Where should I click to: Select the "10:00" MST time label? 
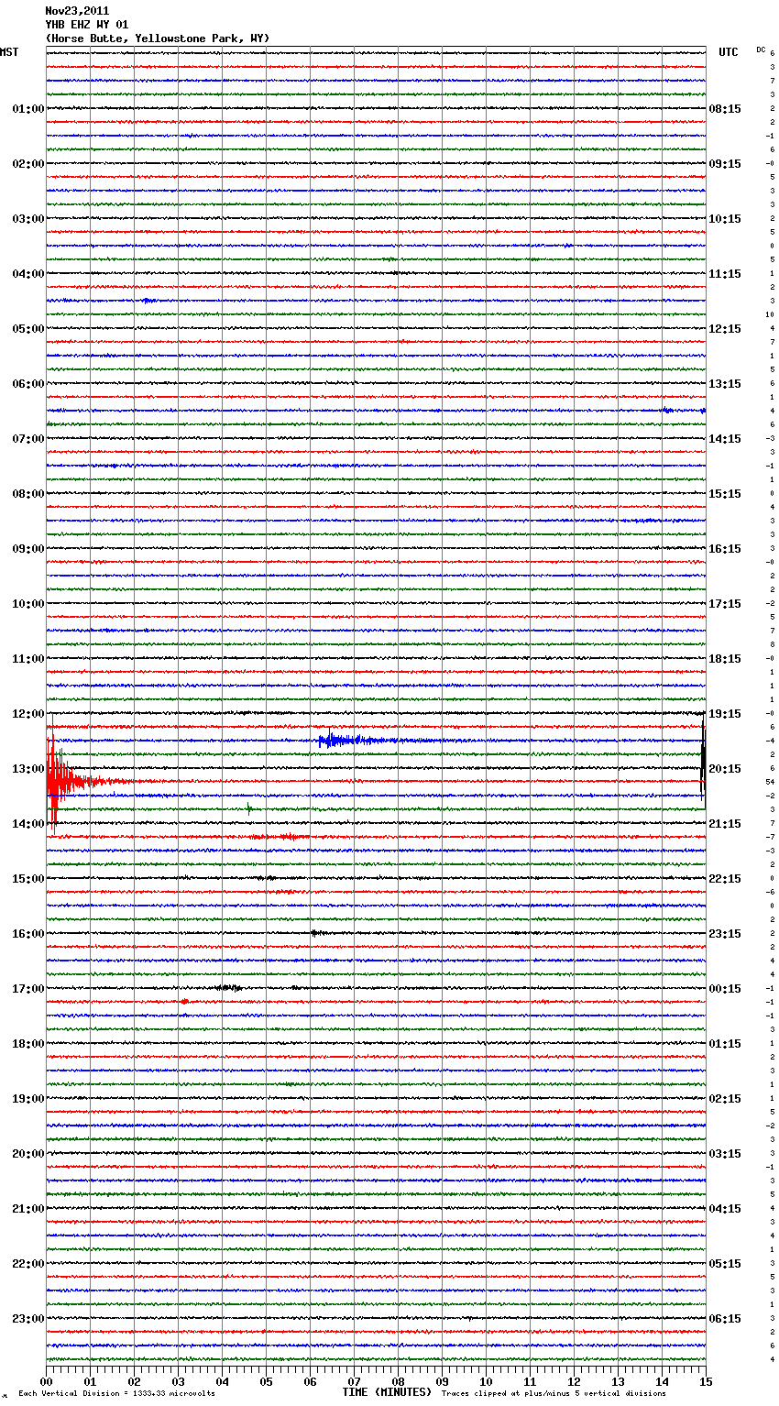[28, 604]
